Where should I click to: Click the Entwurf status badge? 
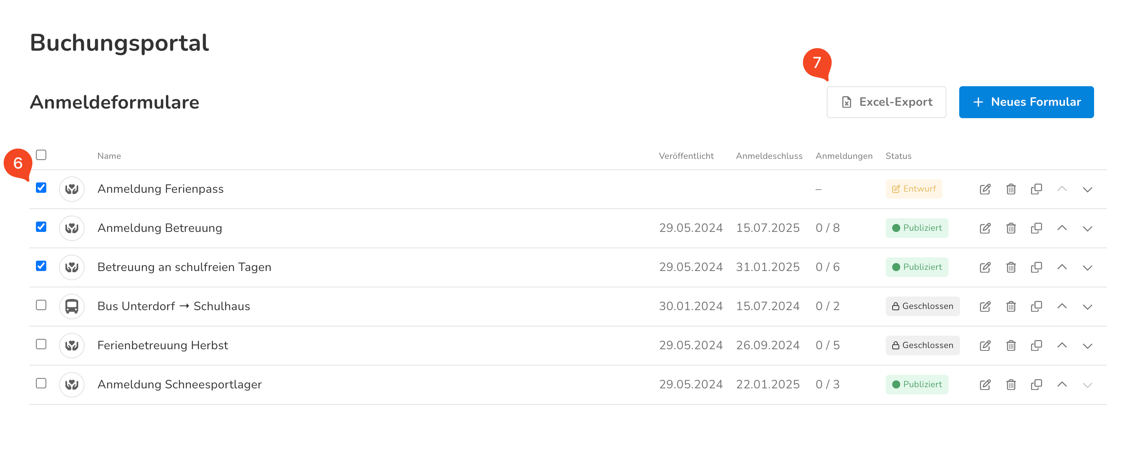click(x=914, y=189)
